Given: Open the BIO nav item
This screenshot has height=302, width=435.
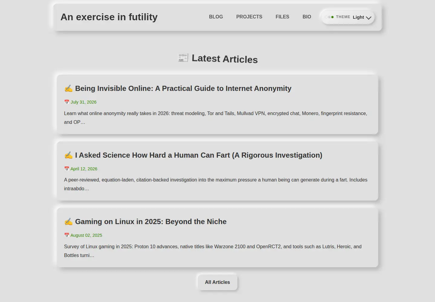Looking at the screenshot, I should pyautogui.click(x=307, y=17).
